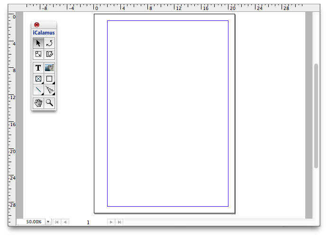328x238 pixels.
Task: Activate the magnifier zoom tool
Action: point(49,103)
